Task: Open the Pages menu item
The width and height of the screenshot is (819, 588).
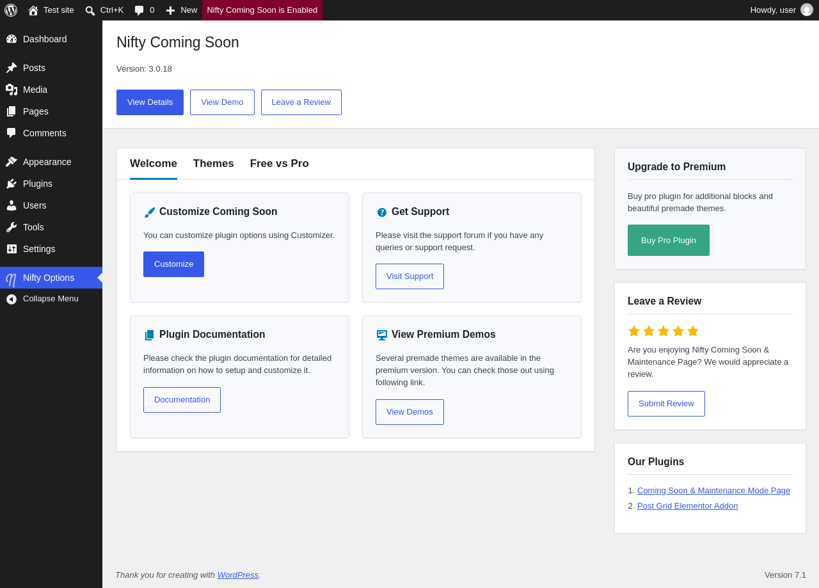Action: coord(51,111)
